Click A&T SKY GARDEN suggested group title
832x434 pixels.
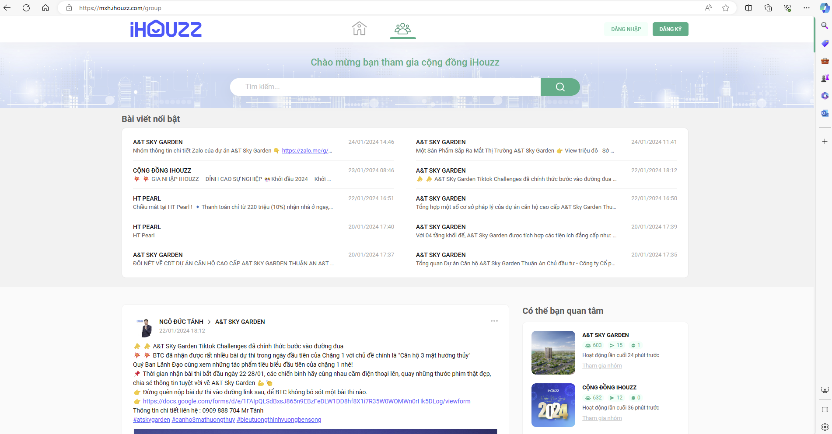pos(605,335)
